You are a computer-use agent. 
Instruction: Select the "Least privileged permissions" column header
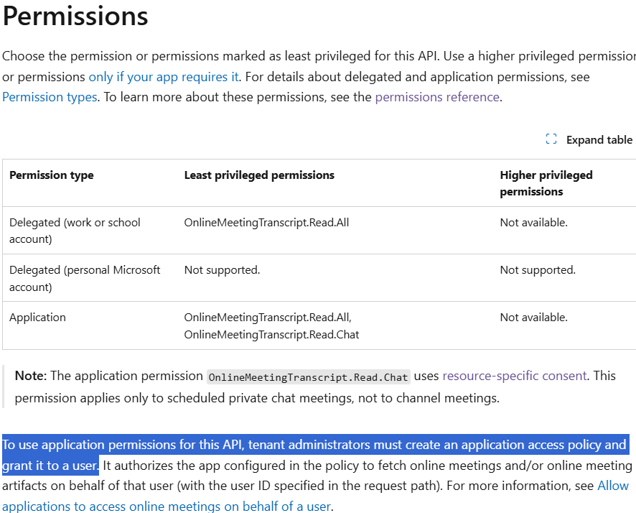[x=259, y=175]
